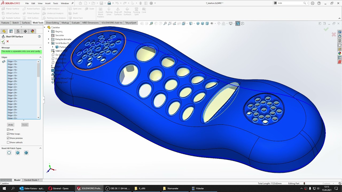Set all patch types to No Fill
The height and width of the screenshot is (192, 342).
pos(26,153)
